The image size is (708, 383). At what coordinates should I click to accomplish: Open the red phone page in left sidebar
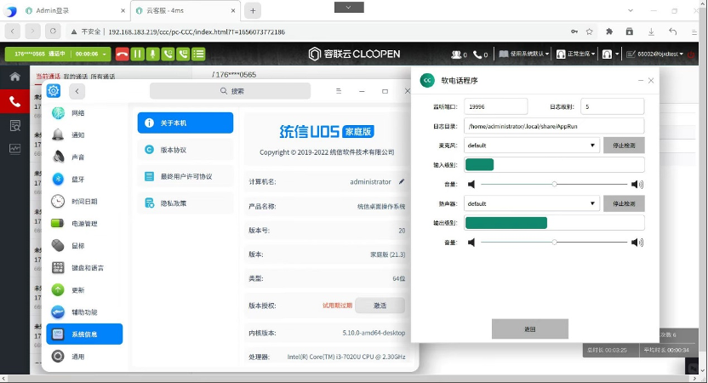(15, 101)
